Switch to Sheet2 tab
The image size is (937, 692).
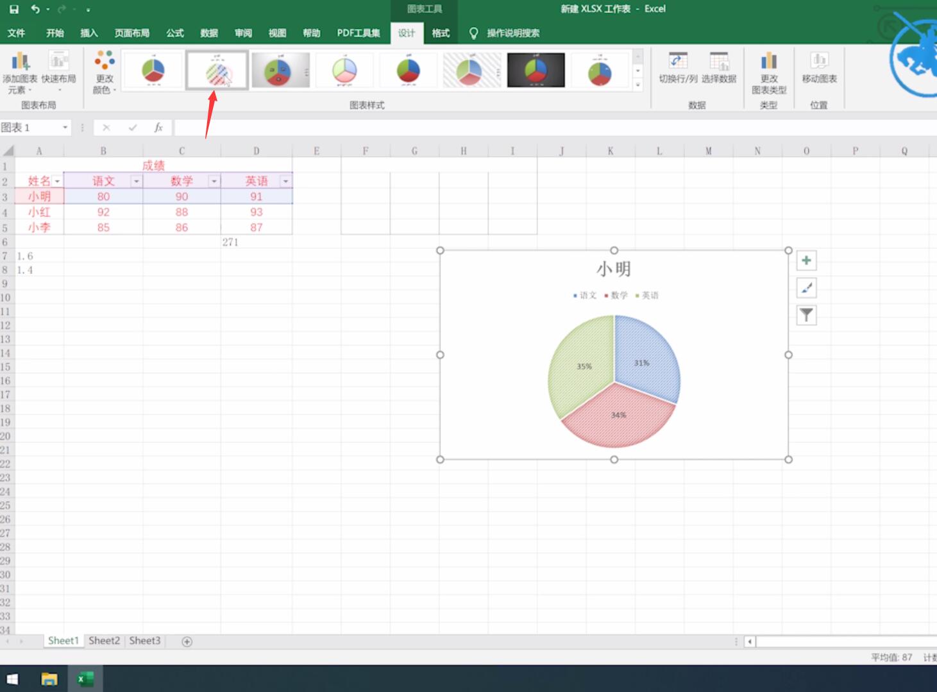pyautogui.click(x=104, y=641)
